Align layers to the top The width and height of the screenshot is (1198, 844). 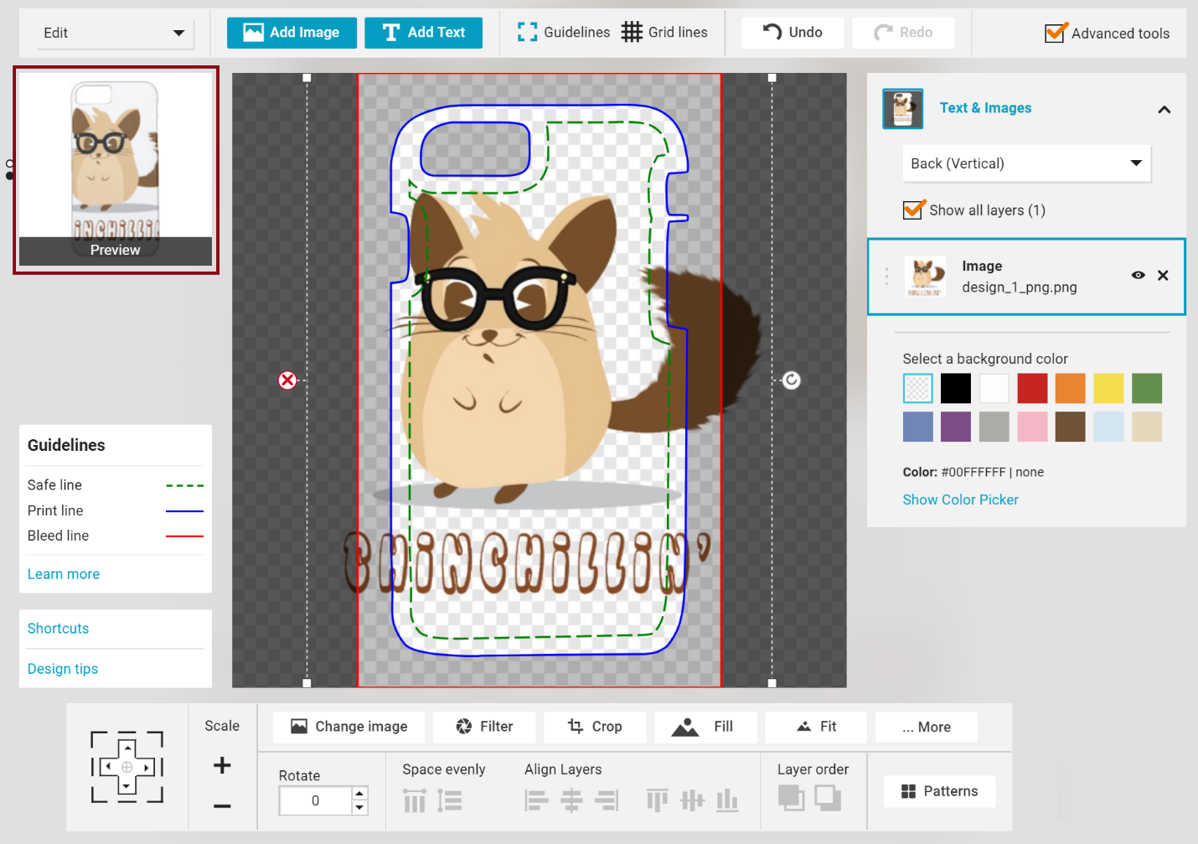(x=658, y=800)
